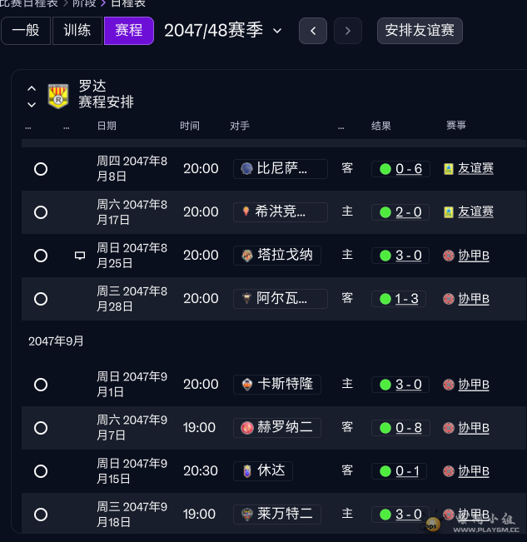Select the circle for the 卡斯特隆 match

pos(41,385)
